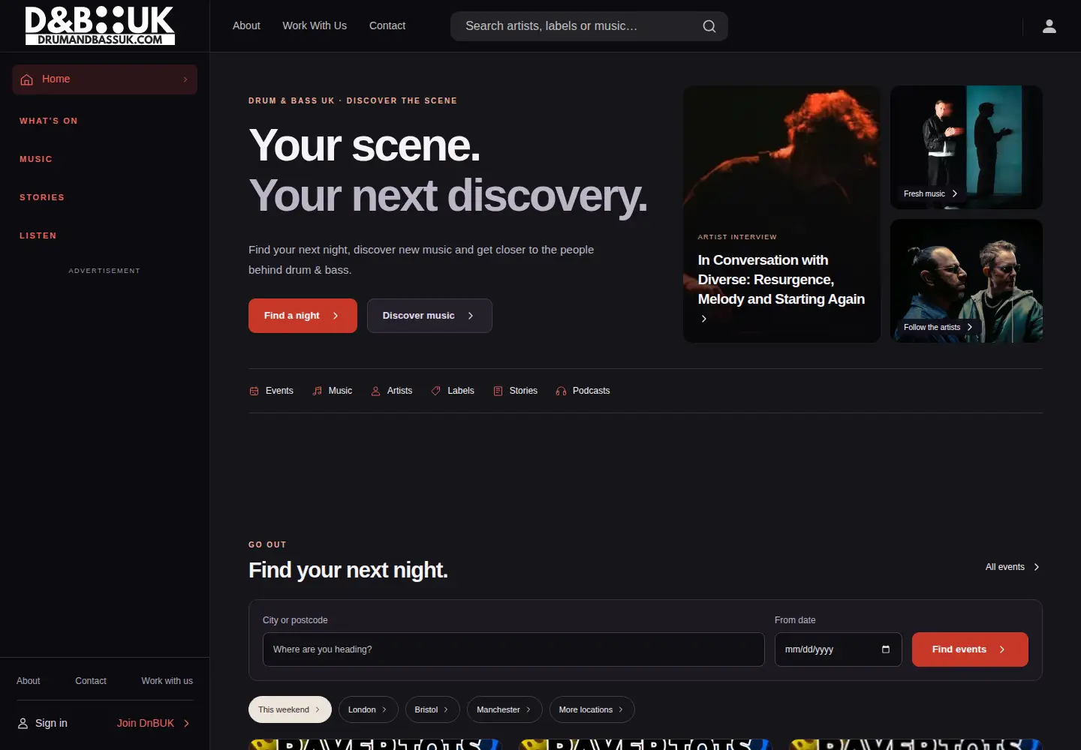Click the Stories category link
This screenshot has height=750, width=1081.
click(x=515, y=391)
